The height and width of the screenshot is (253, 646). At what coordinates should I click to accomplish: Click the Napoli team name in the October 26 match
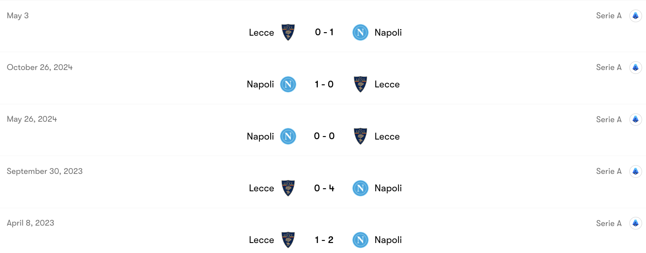260,84
